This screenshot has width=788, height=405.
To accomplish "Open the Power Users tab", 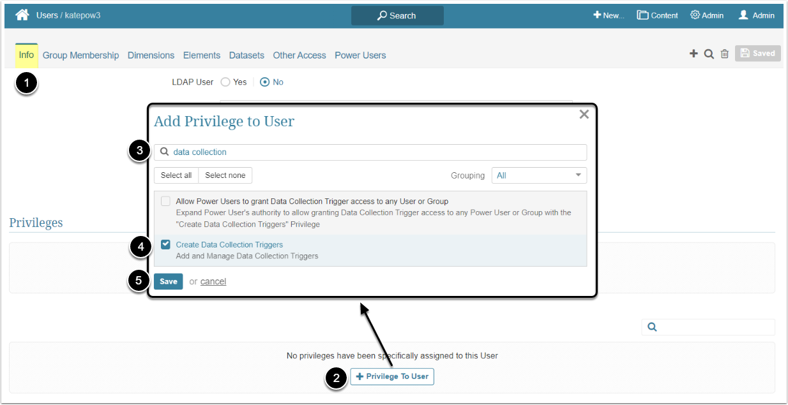I will coord(360,55).
